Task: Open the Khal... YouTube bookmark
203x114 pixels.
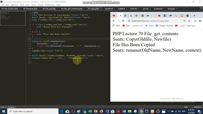Action: tap(133, 26)
